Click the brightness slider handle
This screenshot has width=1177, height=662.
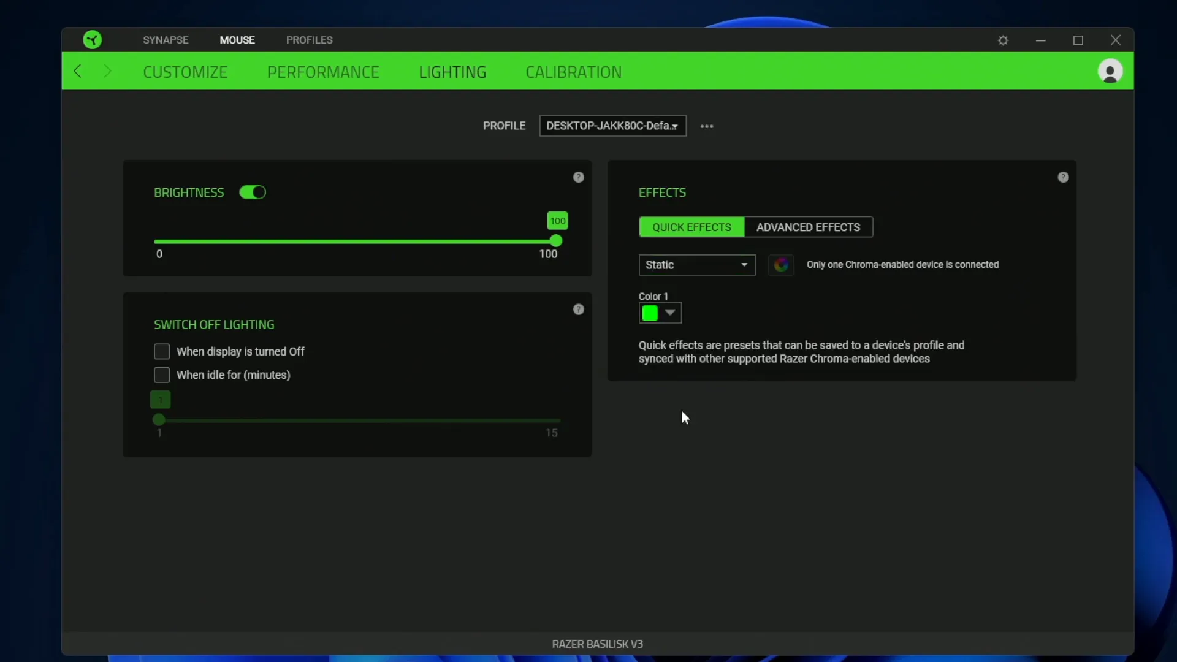(556, 241)
